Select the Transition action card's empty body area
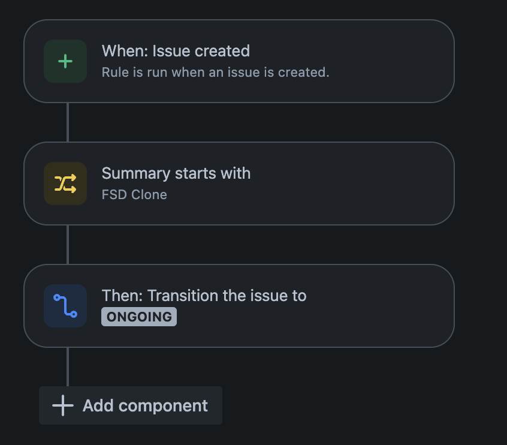This screenshot has width=507, height=445. point(378,306)
